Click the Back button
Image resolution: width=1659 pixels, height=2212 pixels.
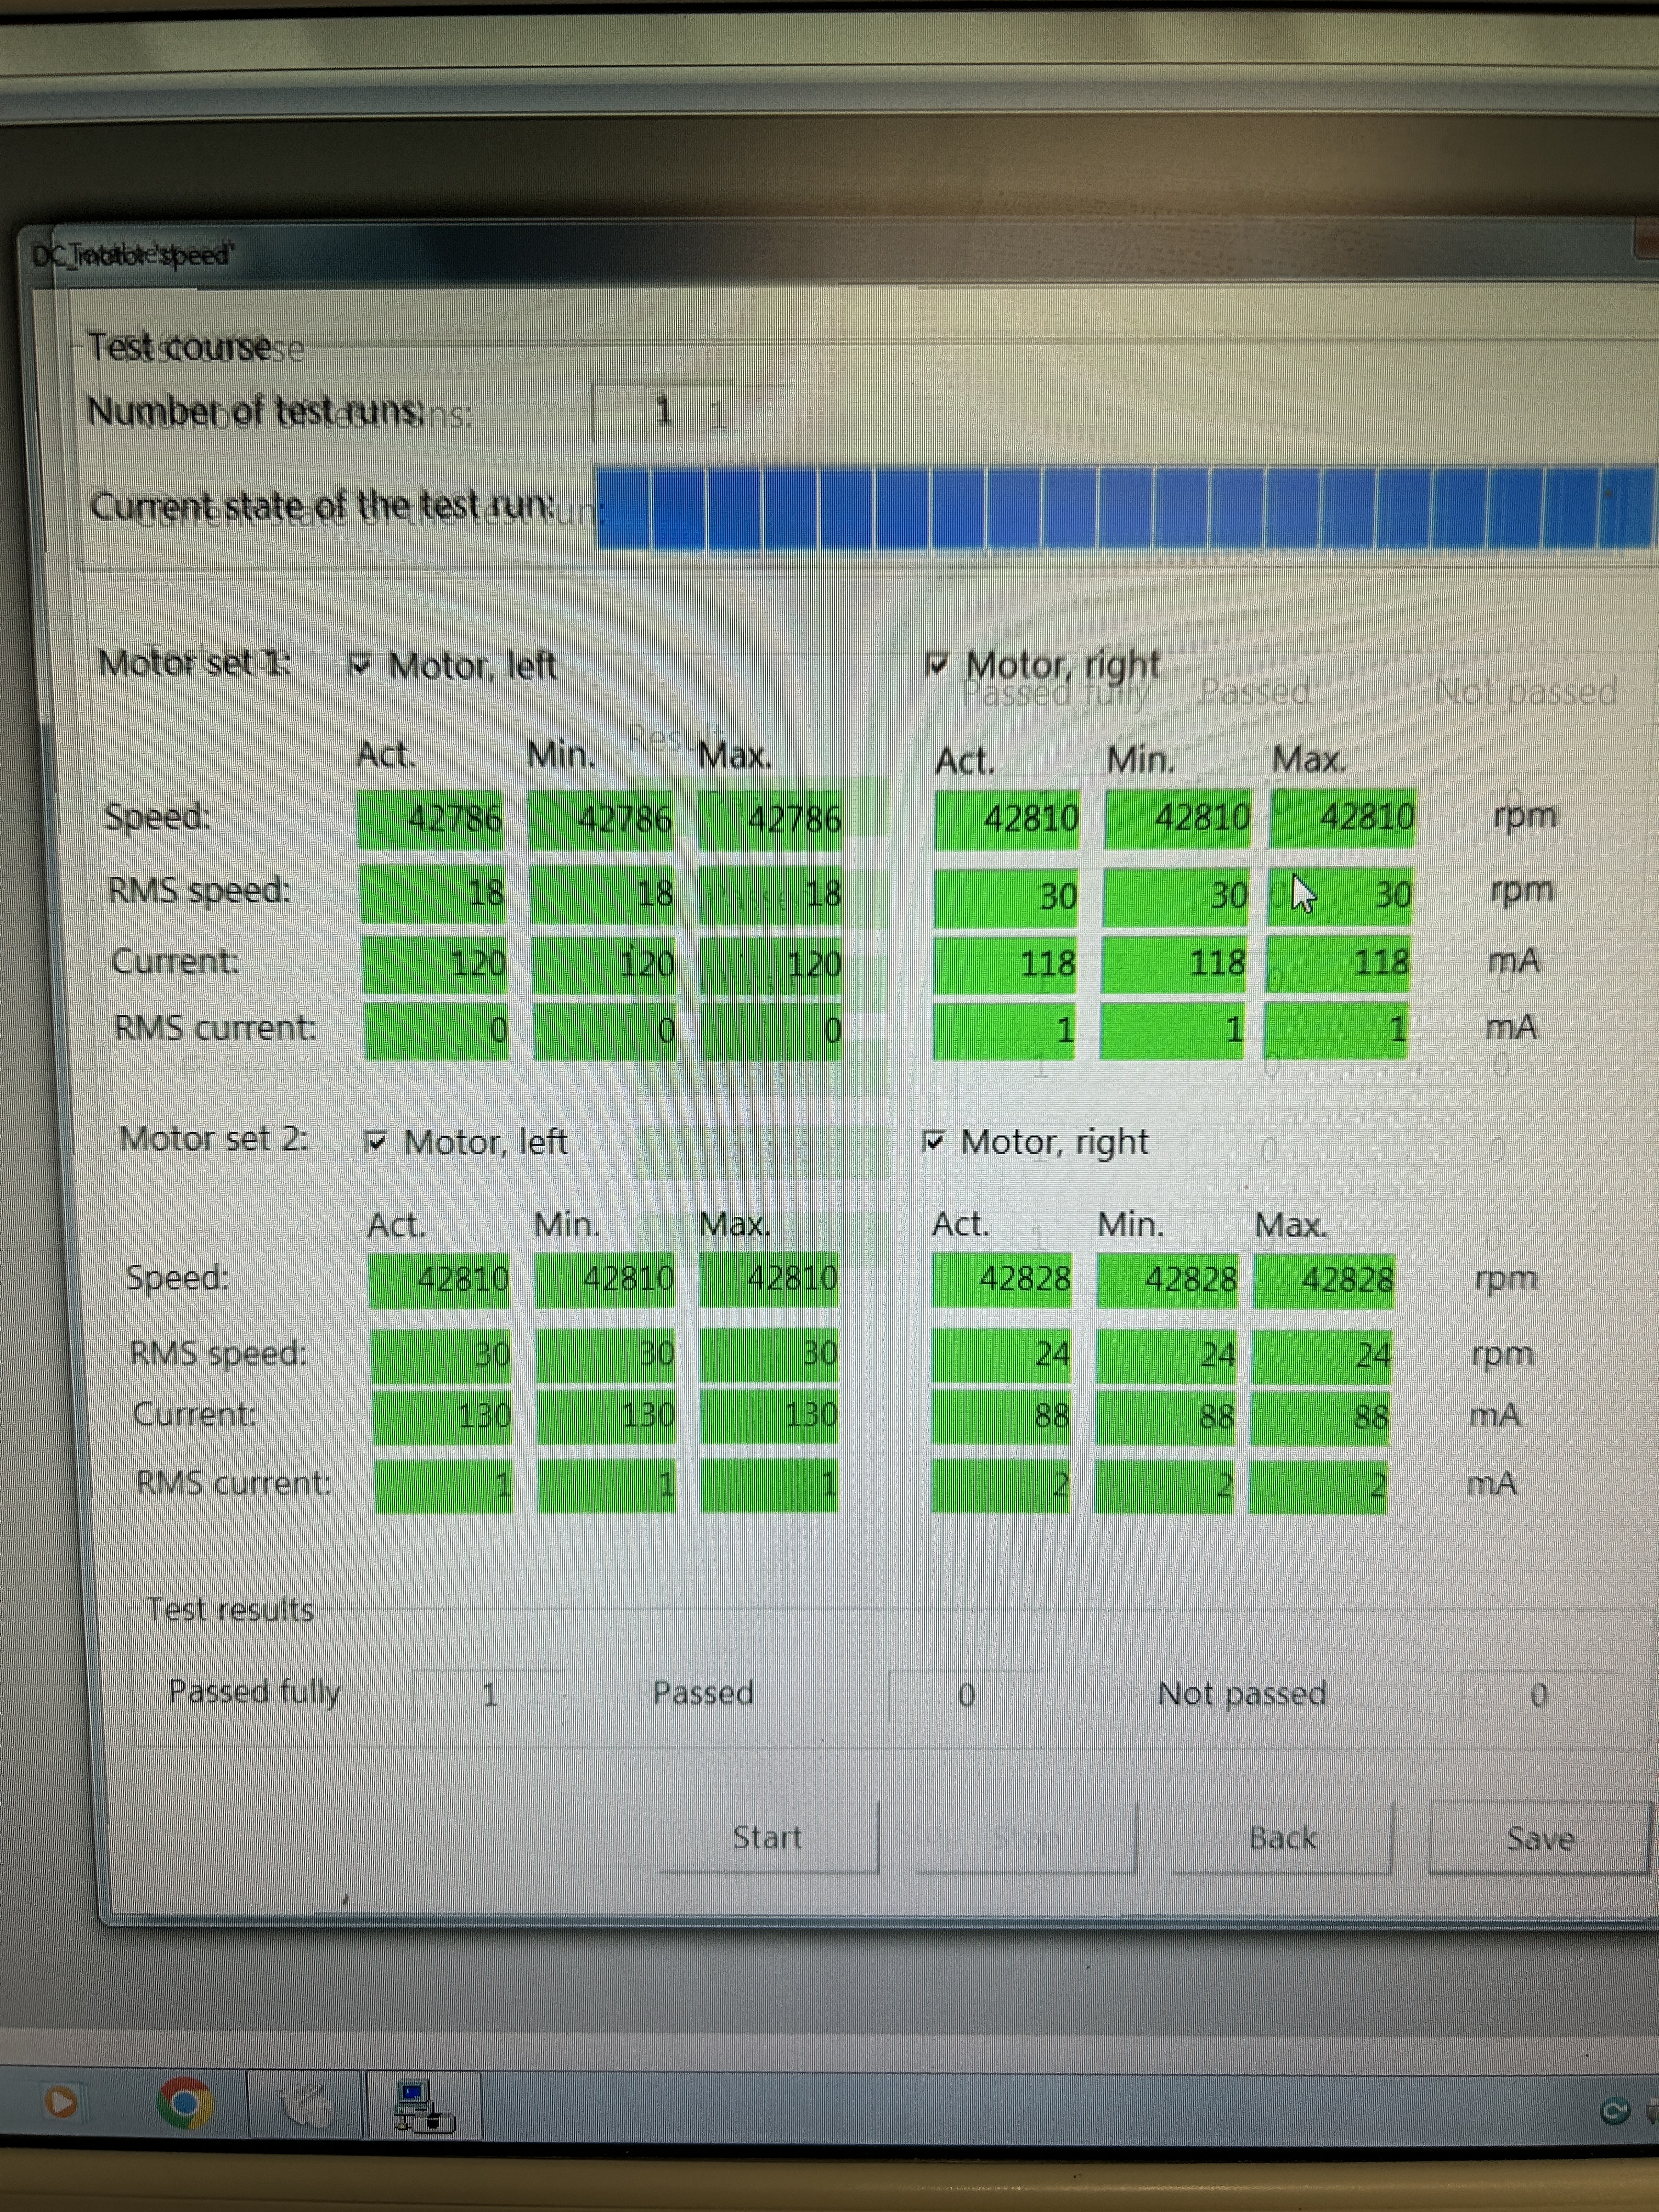click(x=1283, y=1838)
